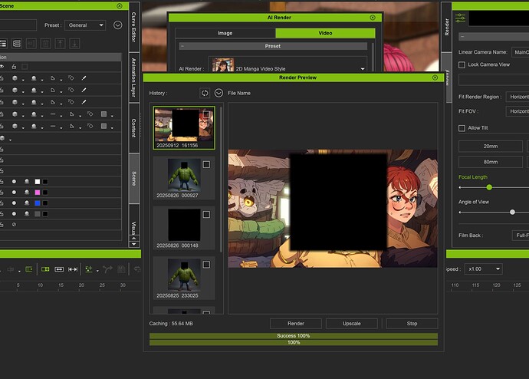Switch Scene manager to hierarchy tree view
The width and height of the screenshot is (529, 379).
[17, 43]
